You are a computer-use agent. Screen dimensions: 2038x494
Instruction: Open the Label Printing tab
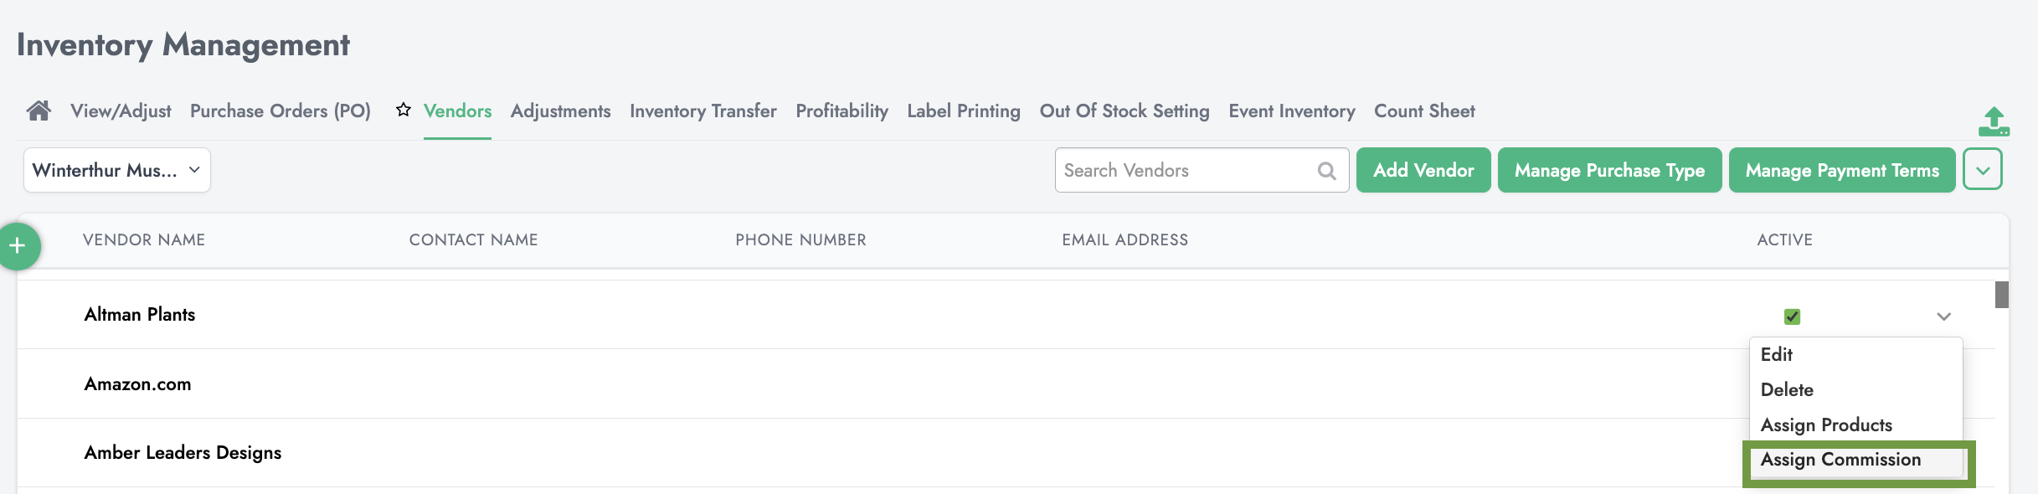[x=963, y=111]
